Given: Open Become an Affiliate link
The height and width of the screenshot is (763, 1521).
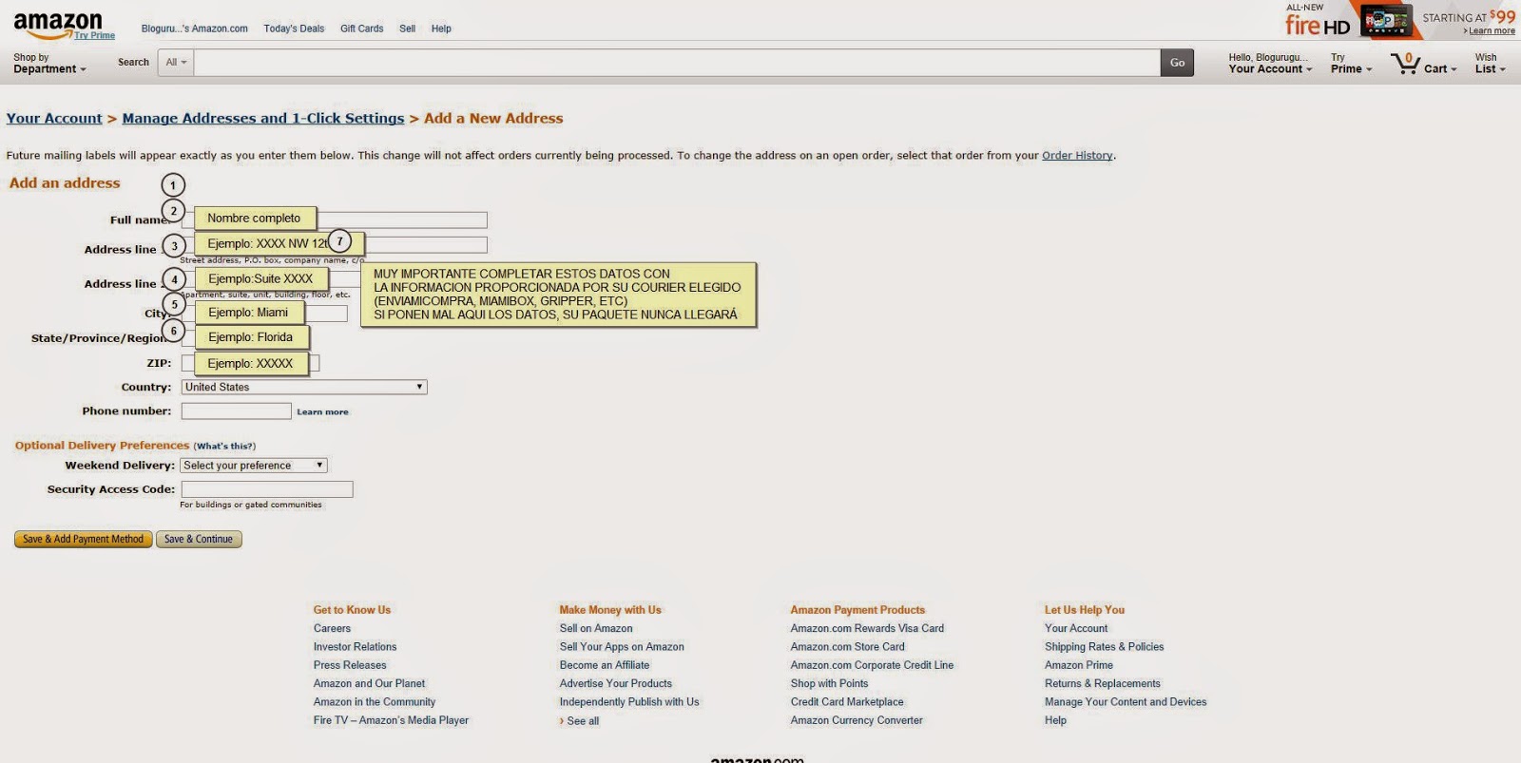Looking at the screenshot, I should pos(605,666).
